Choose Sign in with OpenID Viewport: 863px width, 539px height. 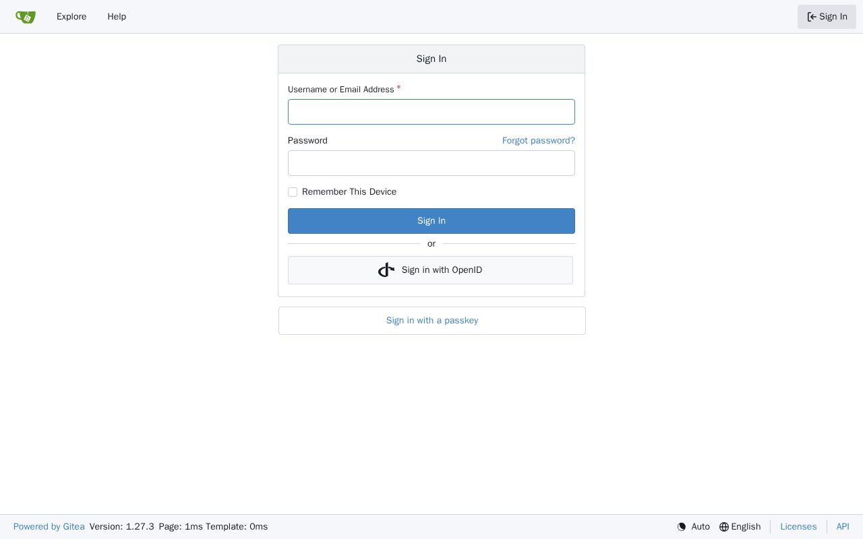click(x=430, y=270)
